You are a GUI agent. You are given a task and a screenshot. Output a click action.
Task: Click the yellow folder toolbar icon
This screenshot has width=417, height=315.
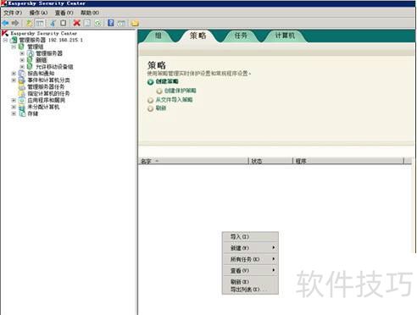pyautogui.click(x=135, y=23)
